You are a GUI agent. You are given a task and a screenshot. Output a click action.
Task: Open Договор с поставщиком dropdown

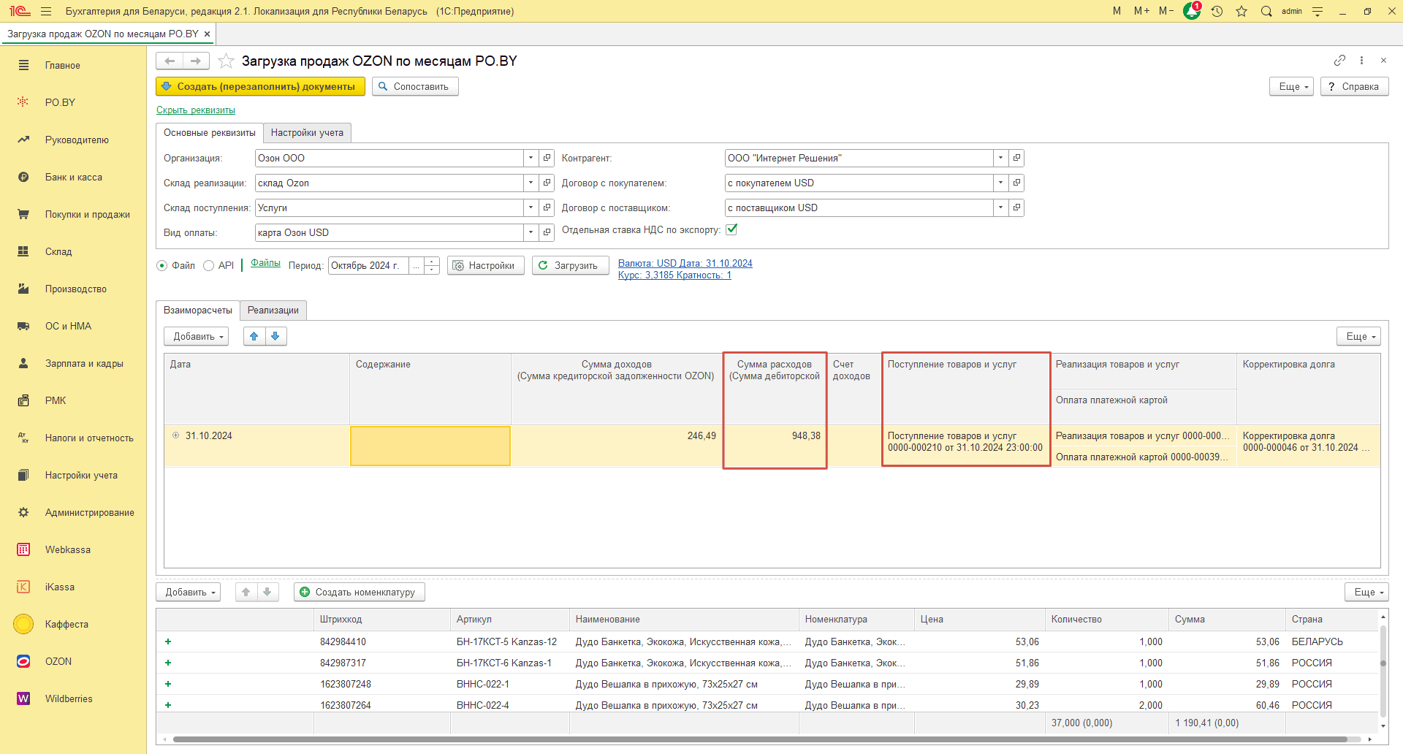[1001, 207]
